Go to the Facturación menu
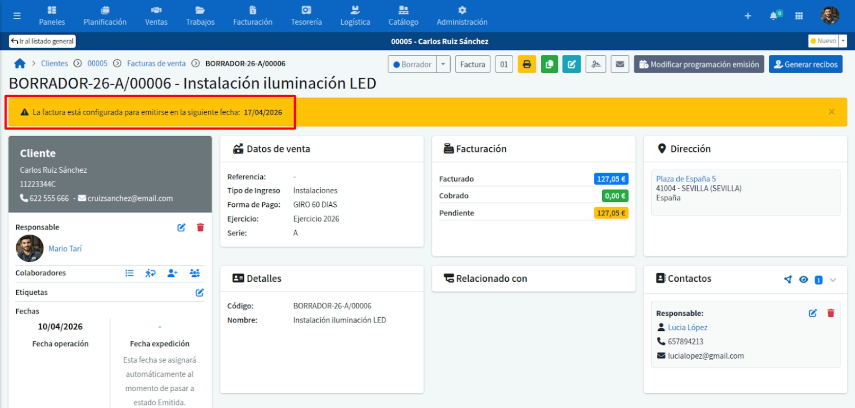Screen dimensions: 855x408 [253, 16]
